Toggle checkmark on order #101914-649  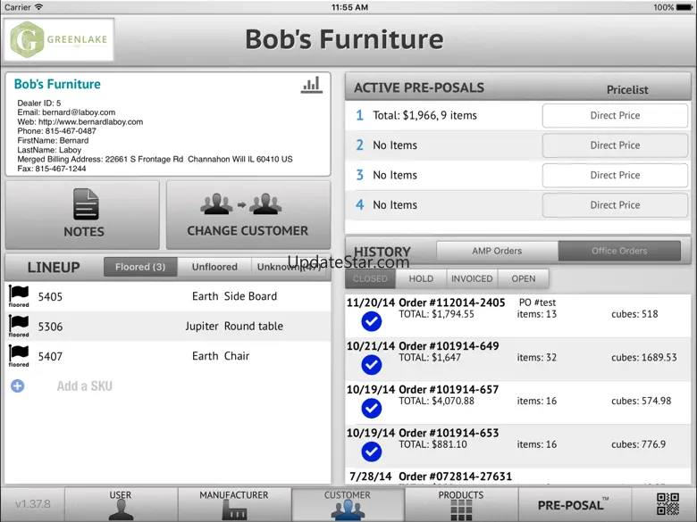pos(371,364)
